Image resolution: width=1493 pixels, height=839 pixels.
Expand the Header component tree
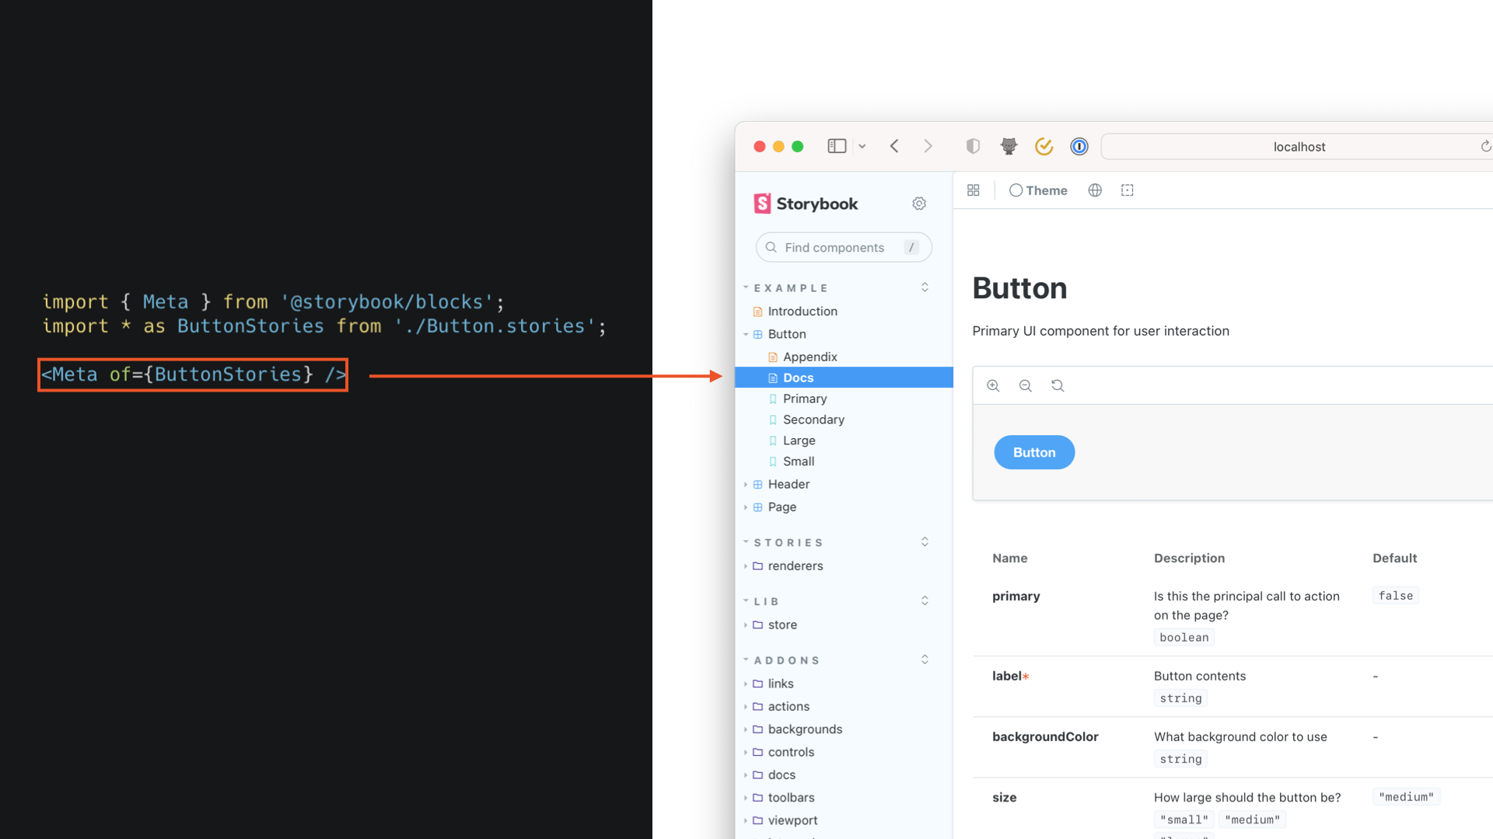click(x=788, y=484)
